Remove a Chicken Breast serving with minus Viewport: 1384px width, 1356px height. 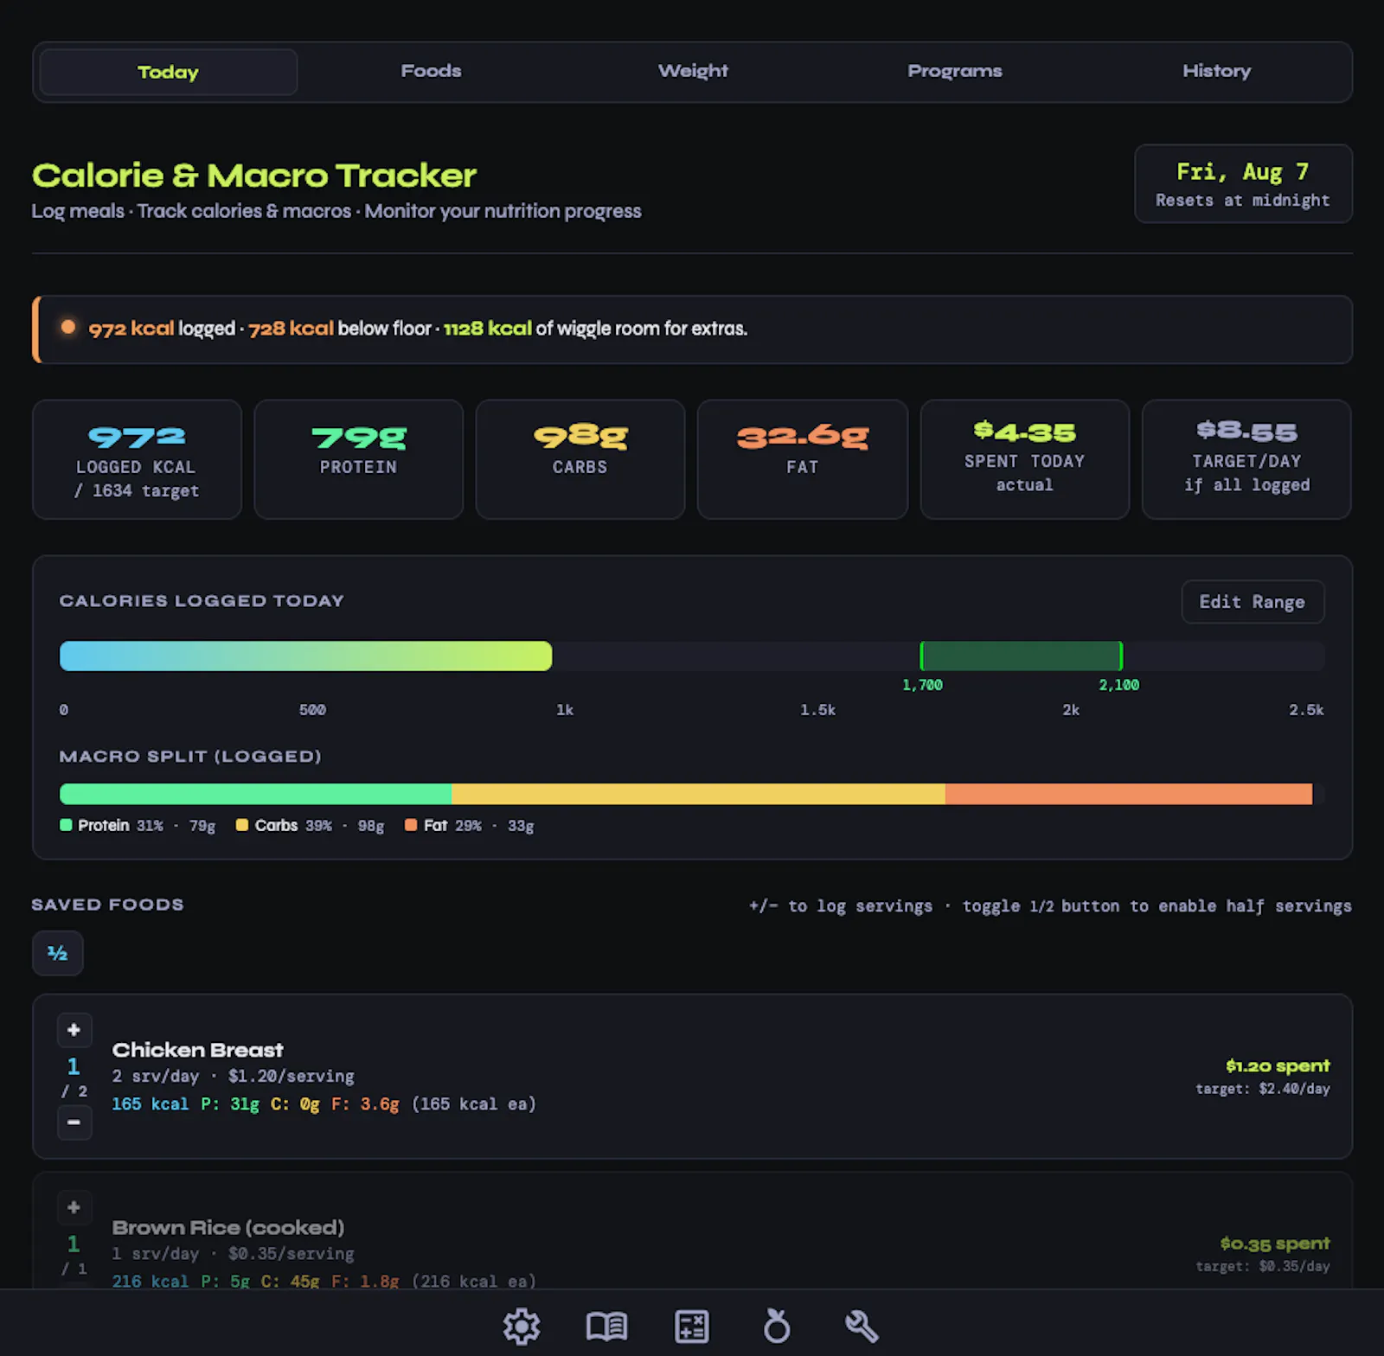click(x=74, y=1123)
